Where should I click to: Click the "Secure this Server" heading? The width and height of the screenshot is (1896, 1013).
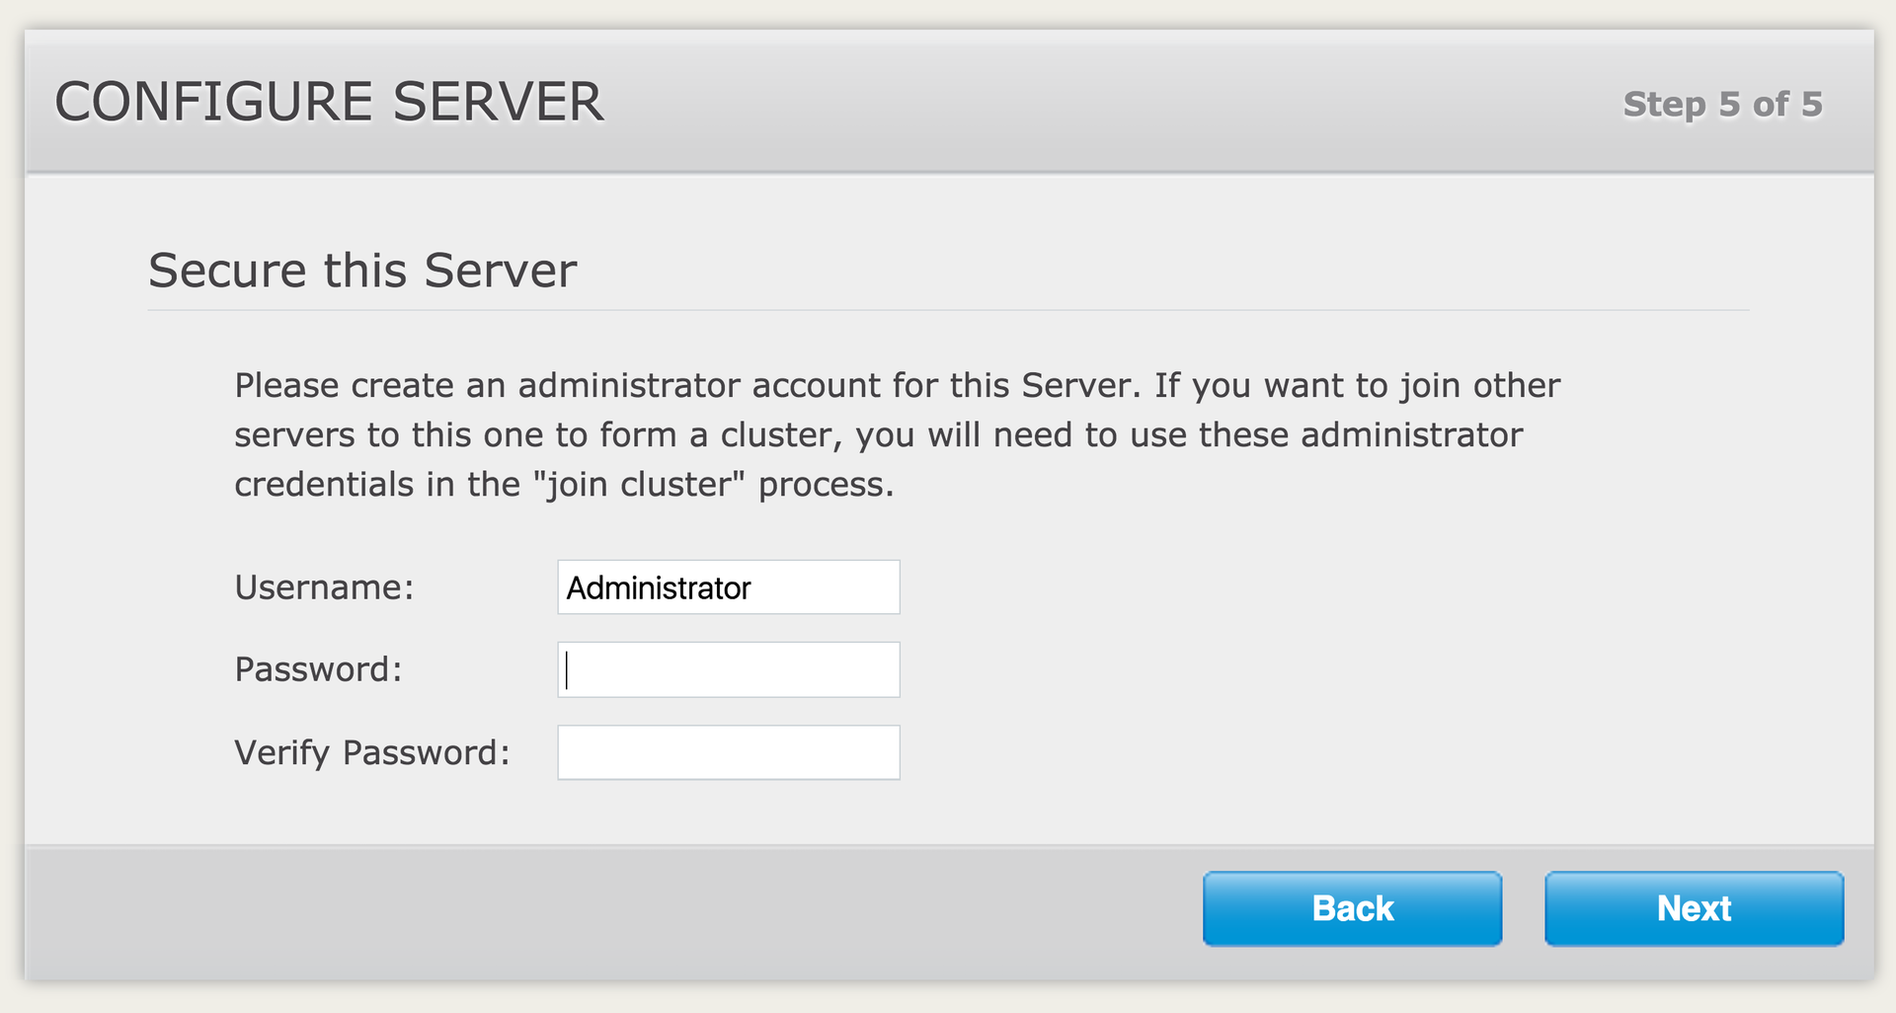click(x=362, y=271)
